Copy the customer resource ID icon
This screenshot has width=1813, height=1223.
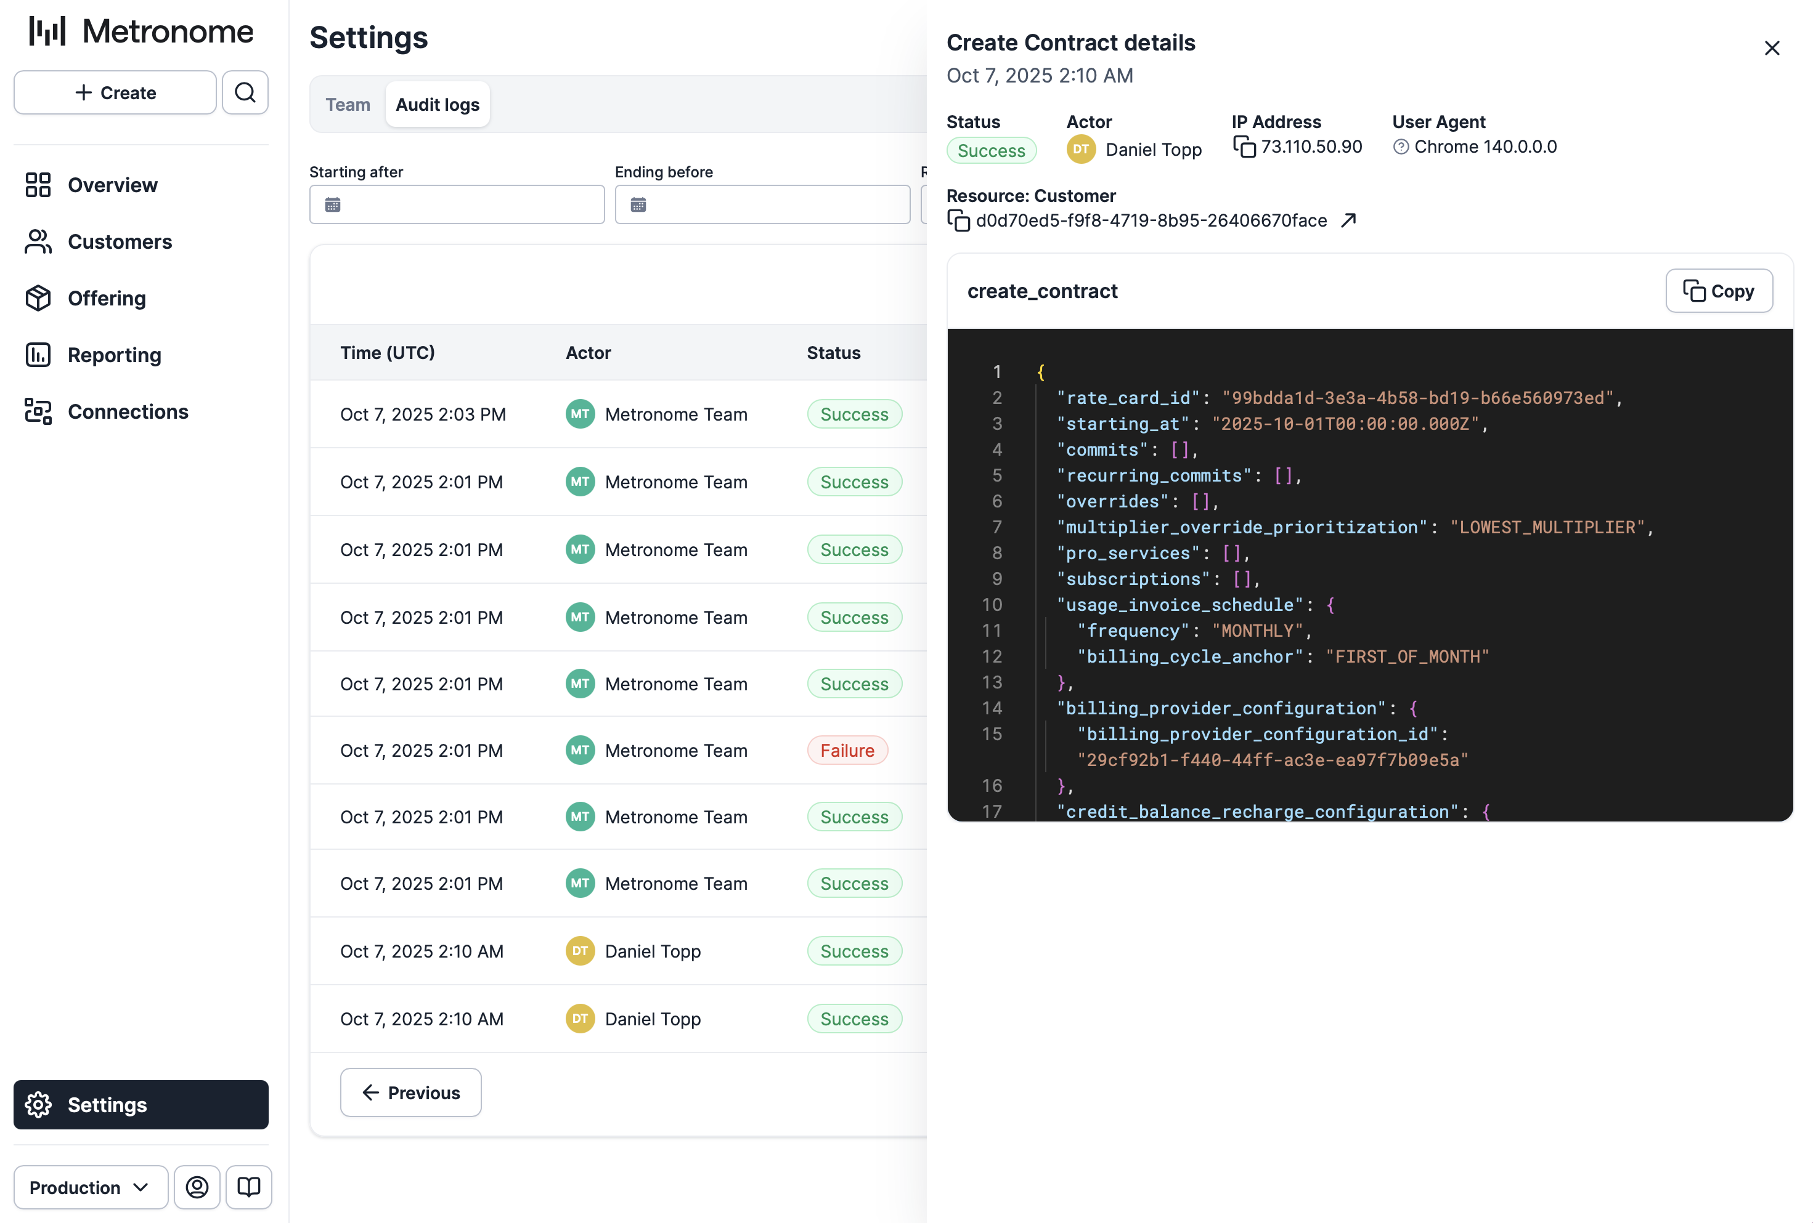pos(958,220)
